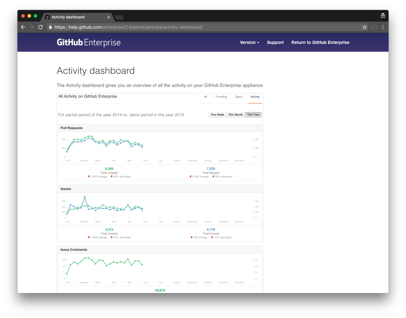Click the Pull Requests section header
Image resolution: width=406 pixels, height=318 pixels.
[160, 128]
